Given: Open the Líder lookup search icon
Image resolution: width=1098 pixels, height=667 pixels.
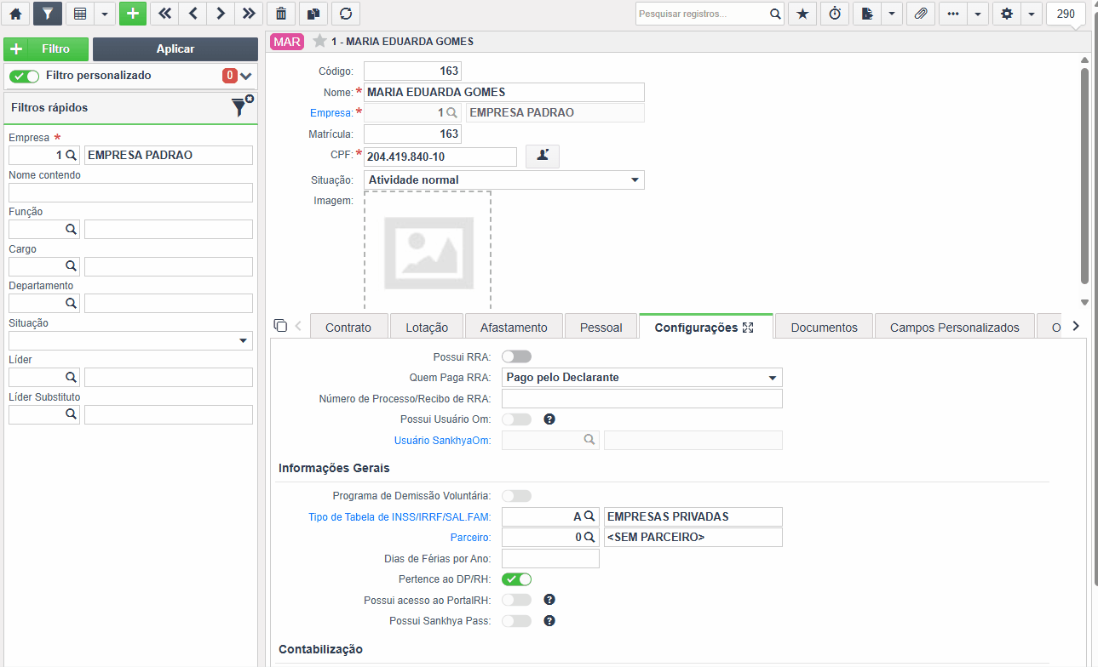Looking at the screenshot, I should click(x=72, y=377).
